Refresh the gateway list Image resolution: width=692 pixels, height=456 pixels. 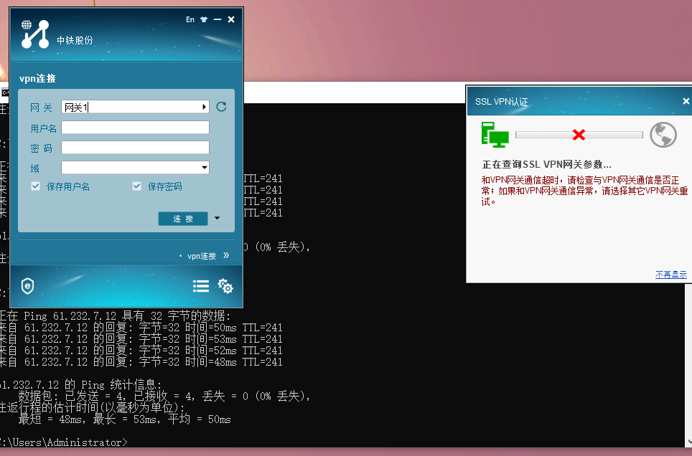(x=221, y=107)
